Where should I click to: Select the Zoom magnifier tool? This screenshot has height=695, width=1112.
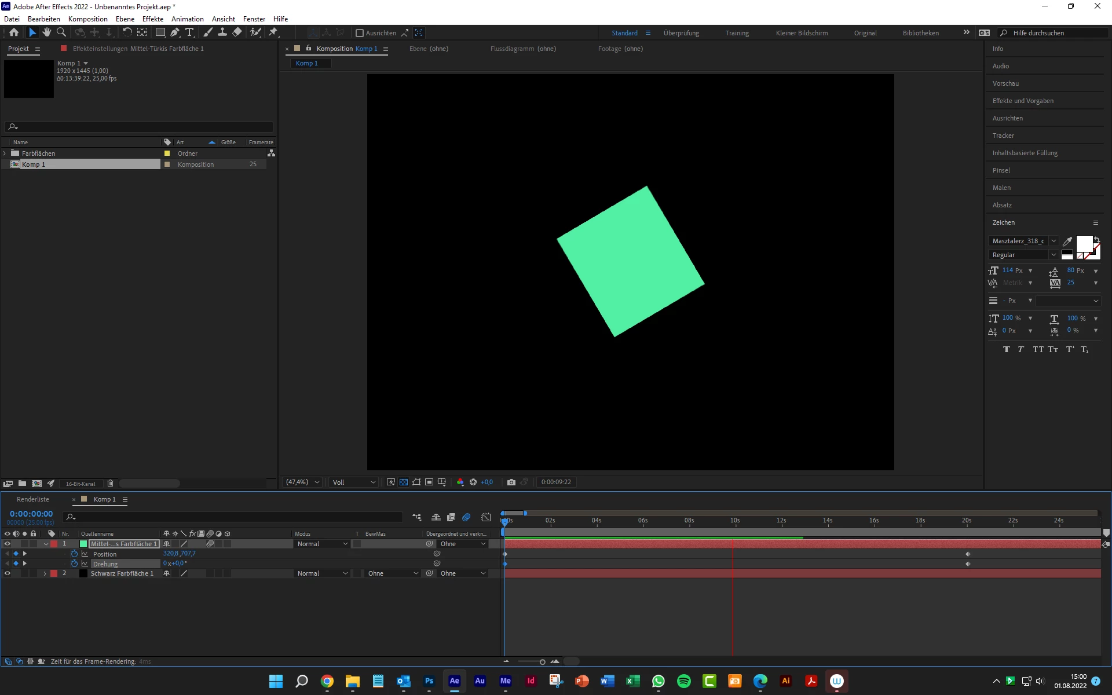coord(61,32)
